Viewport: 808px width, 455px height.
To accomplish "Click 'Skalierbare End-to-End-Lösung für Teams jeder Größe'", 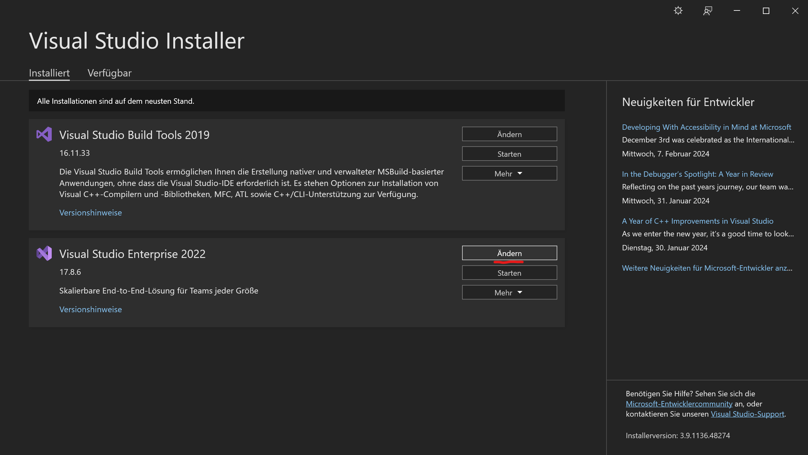I will 159,291.
